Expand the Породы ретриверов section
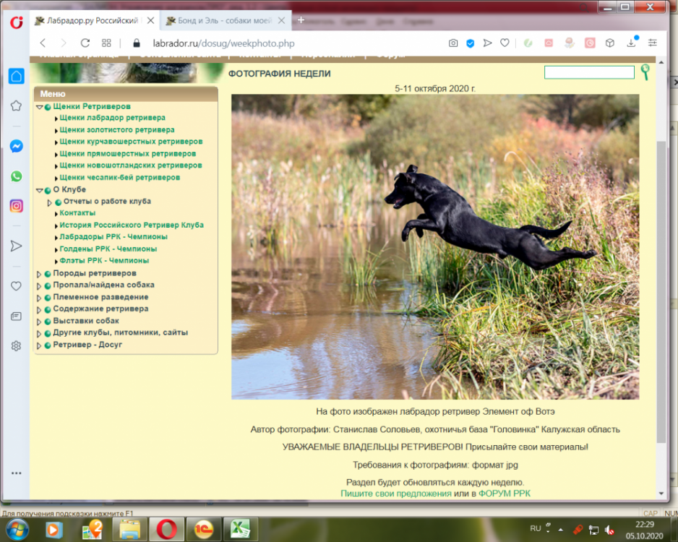This screenshot has height=542, width=678. coord(40,273)
